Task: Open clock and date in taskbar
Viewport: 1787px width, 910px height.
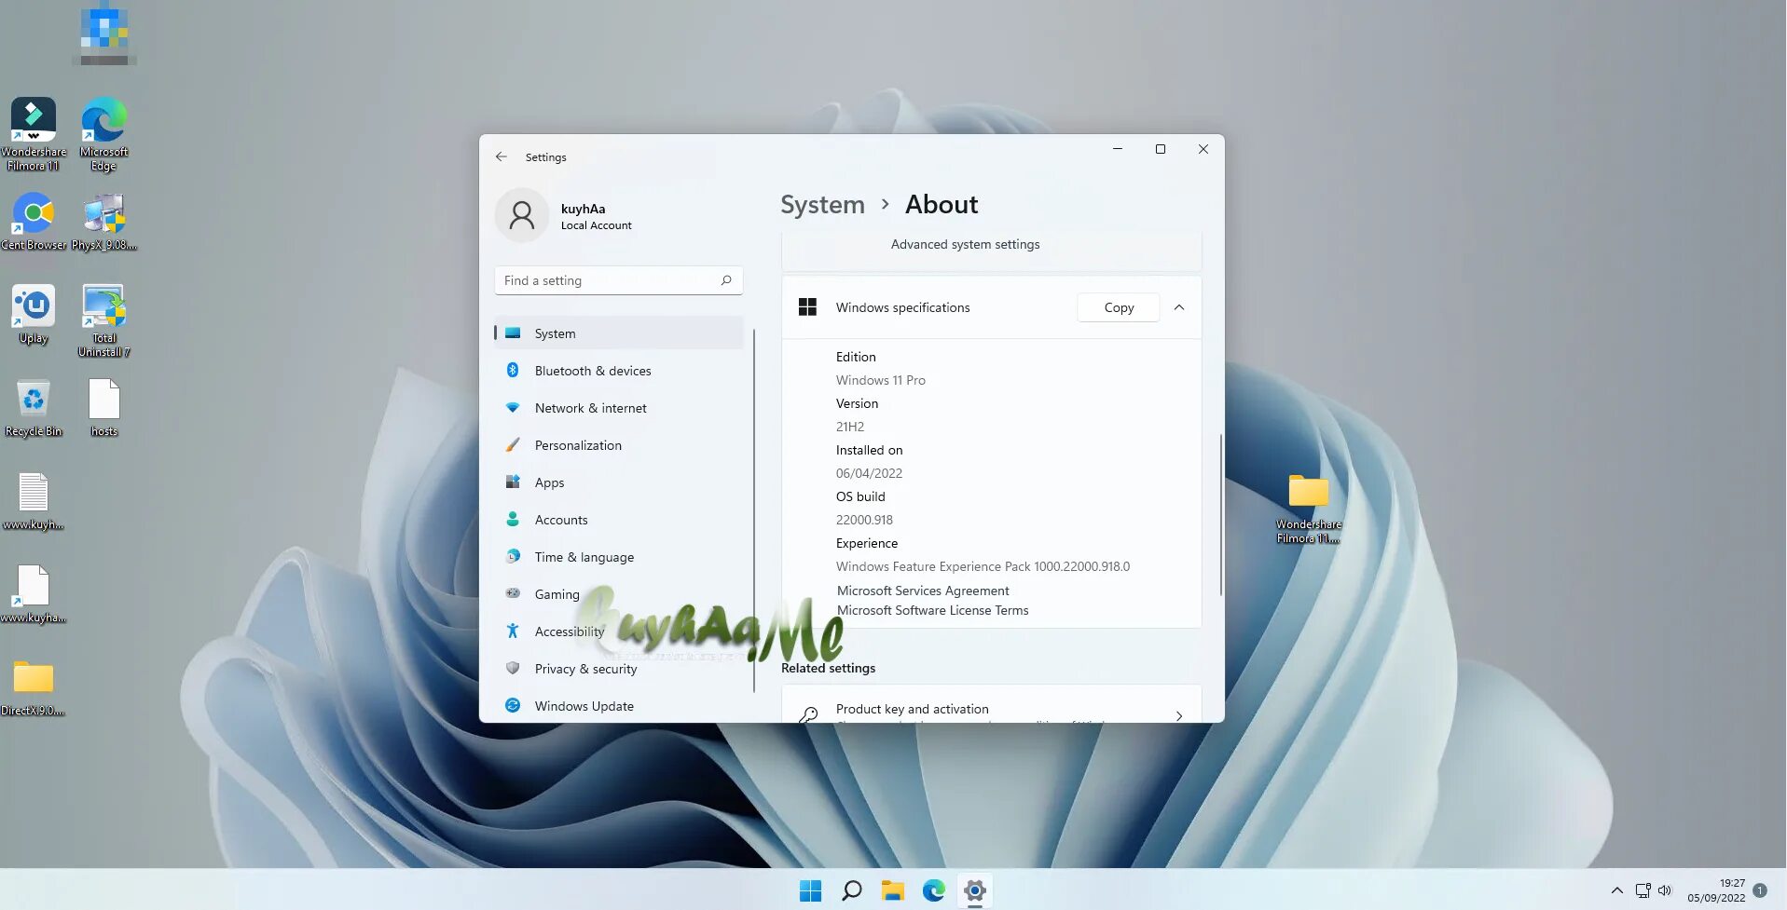Action: click(x=1716, y=890)
